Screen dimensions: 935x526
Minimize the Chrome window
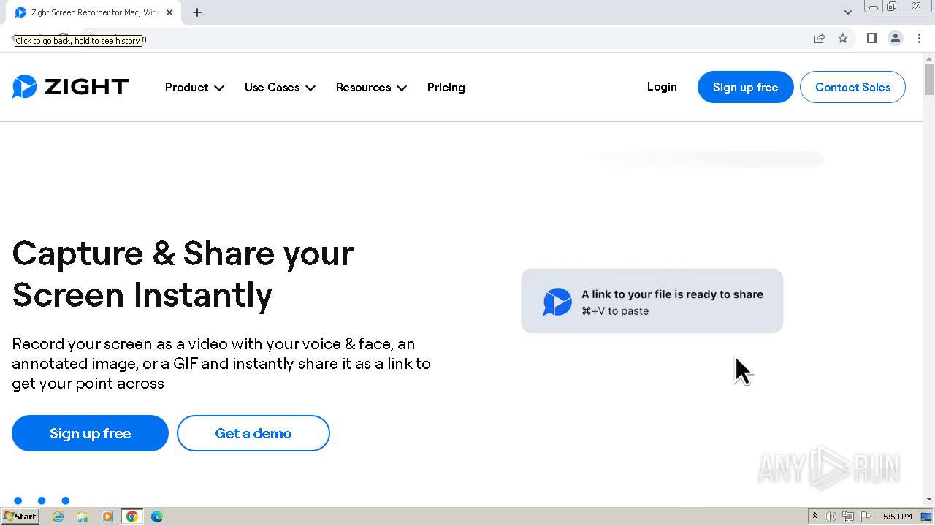pos(873,7)
